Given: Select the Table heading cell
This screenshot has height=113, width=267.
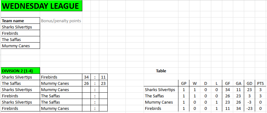Looking at the screenshot, I should (x=161, y=71).
